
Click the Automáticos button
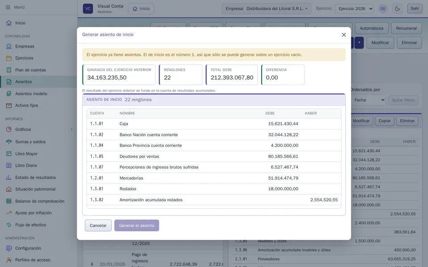[371, 28]
